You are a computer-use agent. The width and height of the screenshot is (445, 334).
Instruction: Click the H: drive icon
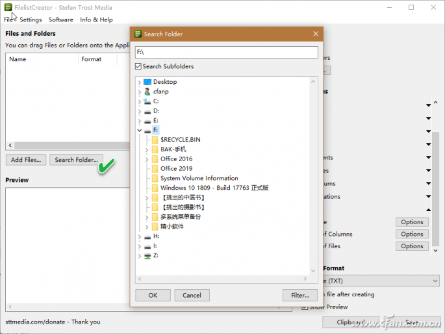(x=147, y=237)
